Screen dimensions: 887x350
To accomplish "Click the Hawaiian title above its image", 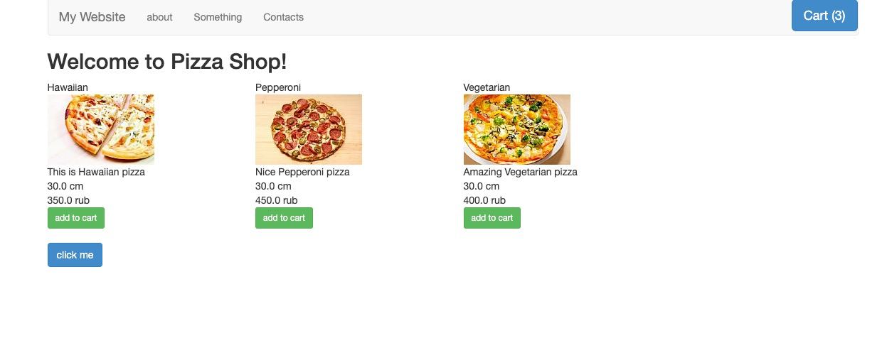I will [68, 87].
